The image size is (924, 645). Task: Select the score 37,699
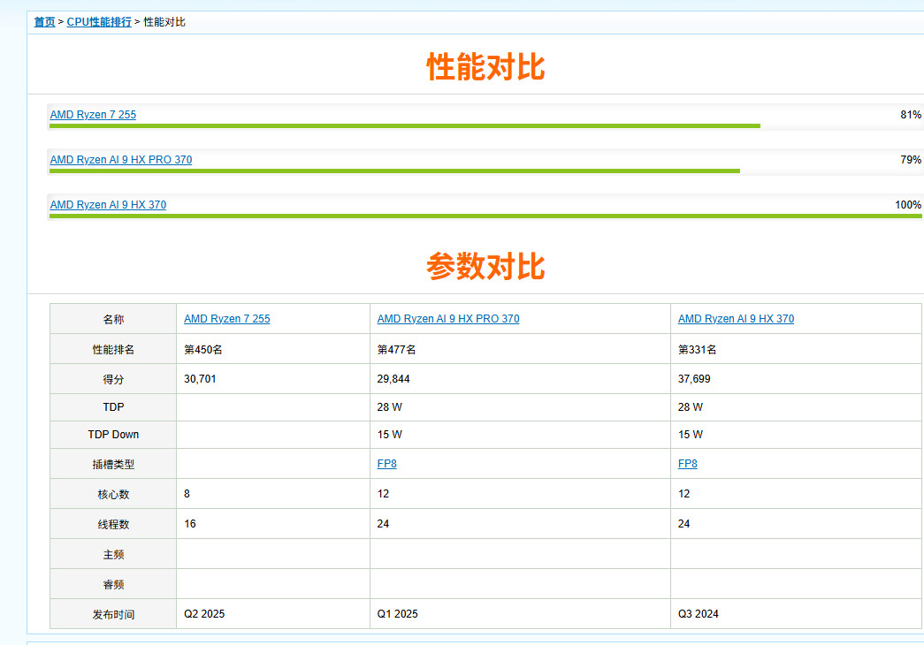[x=694, y=379]
